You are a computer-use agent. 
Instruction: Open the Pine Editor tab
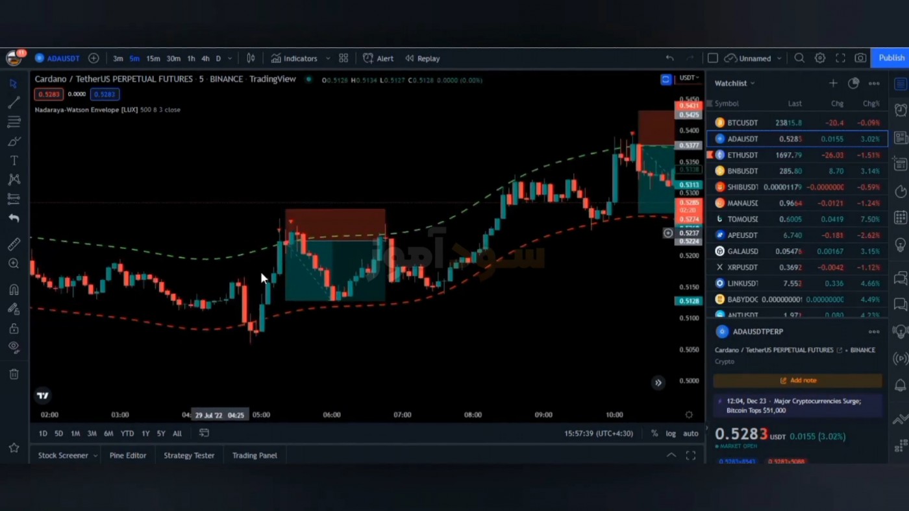point(128,455)
